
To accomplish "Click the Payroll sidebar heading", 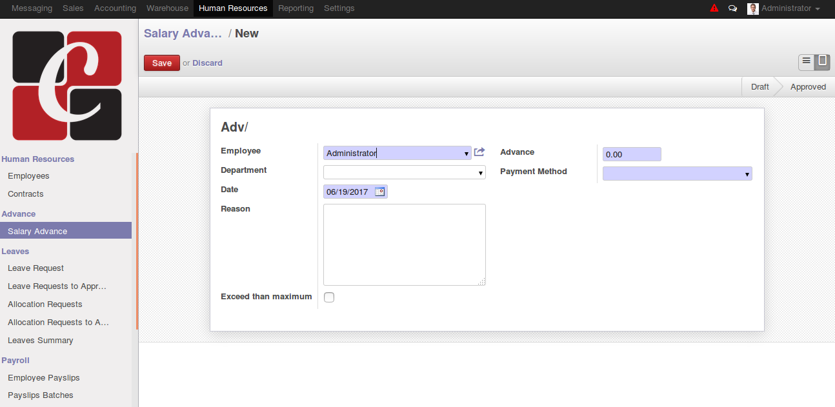I will click(x=15, y=360).
